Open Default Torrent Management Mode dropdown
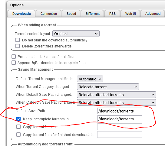The height and width of the screenshot is (146, 165). tap(90, 79)
